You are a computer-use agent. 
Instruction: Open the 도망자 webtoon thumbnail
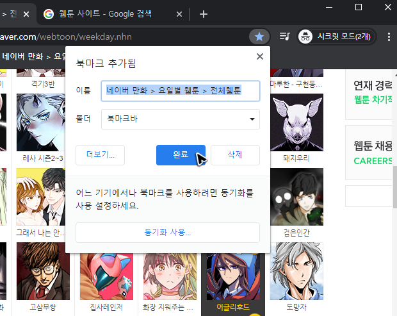[x=296, y=271]
